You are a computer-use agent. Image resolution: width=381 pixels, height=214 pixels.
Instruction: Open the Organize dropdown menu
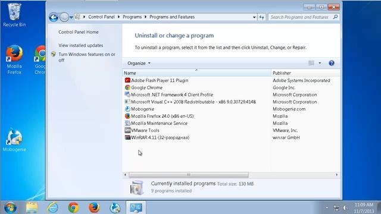(x=139, y=63)
